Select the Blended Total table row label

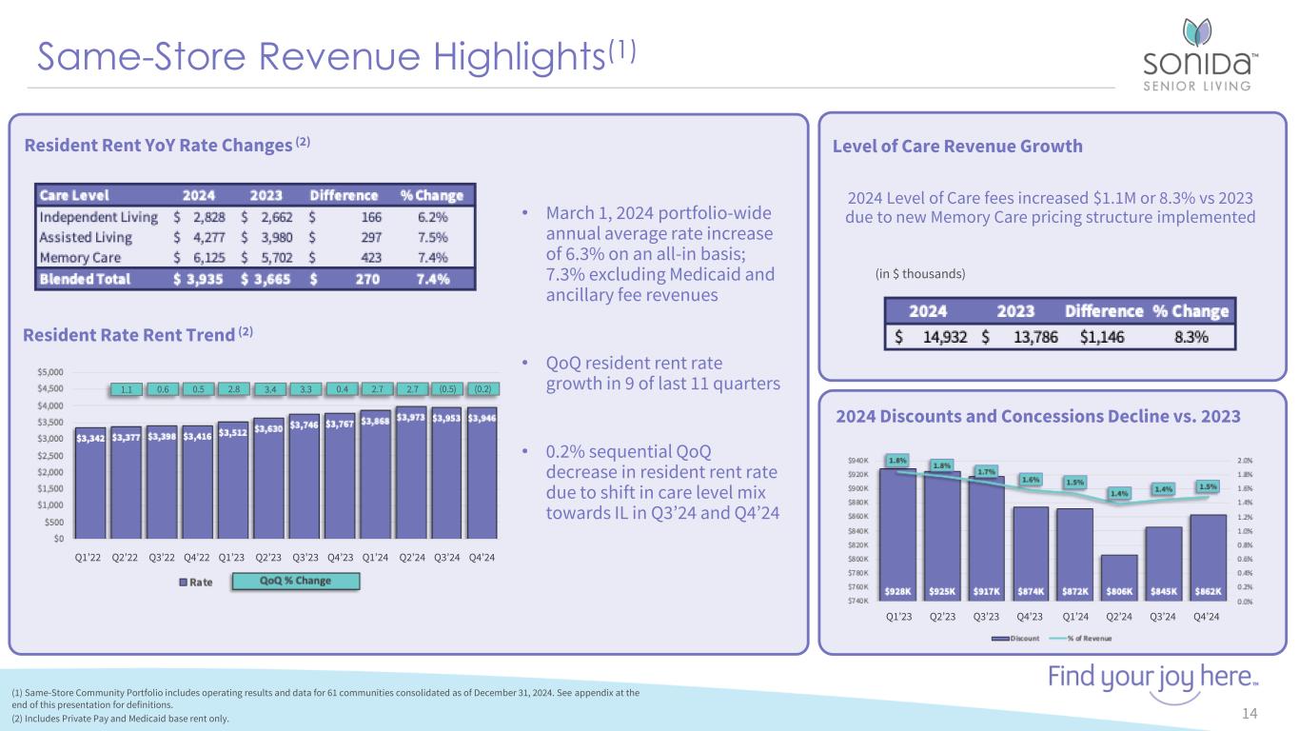(x=85, y=278)
